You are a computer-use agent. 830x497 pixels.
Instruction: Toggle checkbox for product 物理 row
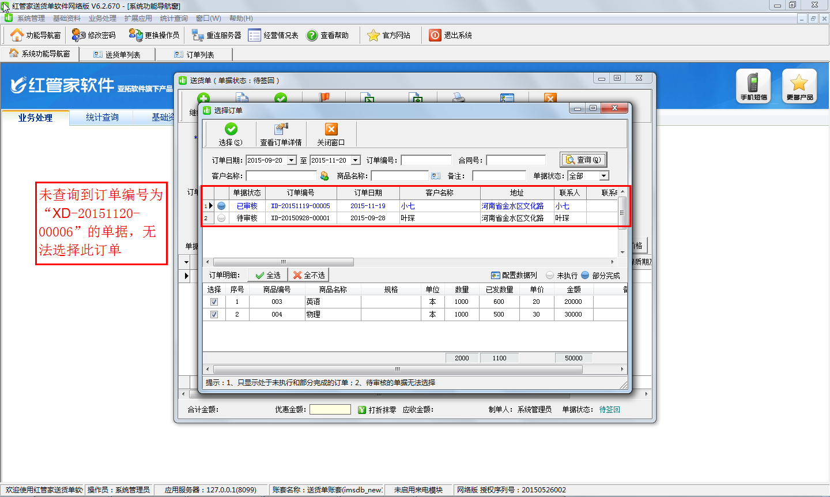[214, 314]
